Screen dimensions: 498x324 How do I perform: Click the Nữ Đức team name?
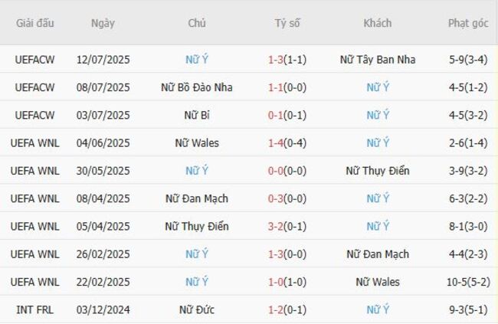point(197,310)
